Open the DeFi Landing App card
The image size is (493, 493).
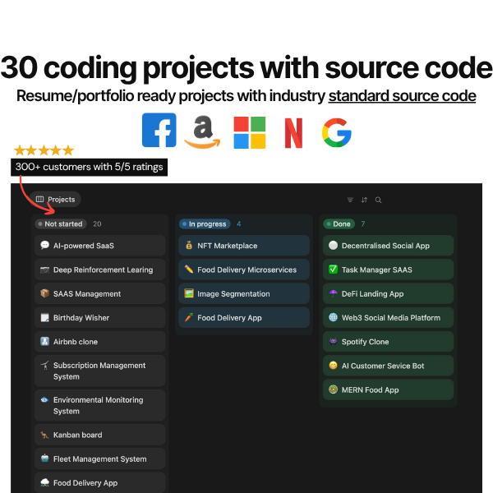pyautogui.click(x=389, y=293)
